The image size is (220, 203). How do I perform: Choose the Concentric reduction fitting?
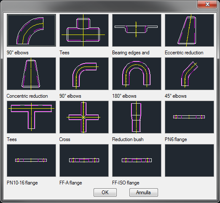click(x=31, y=74)
